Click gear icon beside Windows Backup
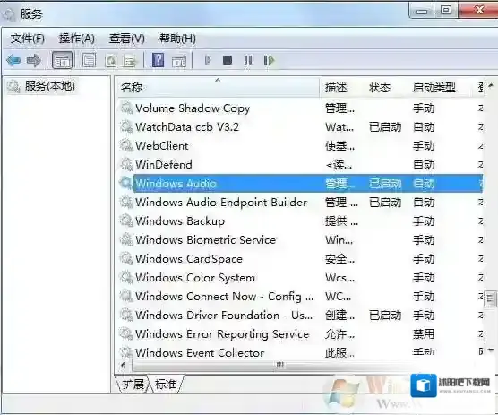The height and width of the screenshot is (415, 498). coord(126,220)
